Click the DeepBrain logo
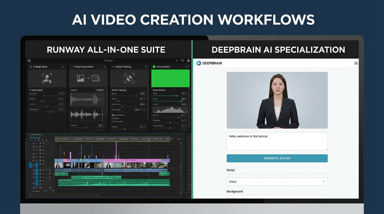Image resolution: width=384 pixels, height=214 pixels. 209,63
